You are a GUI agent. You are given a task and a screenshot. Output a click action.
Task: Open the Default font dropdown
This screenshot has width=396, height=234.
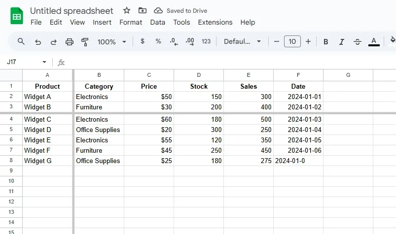pos(242,42)
